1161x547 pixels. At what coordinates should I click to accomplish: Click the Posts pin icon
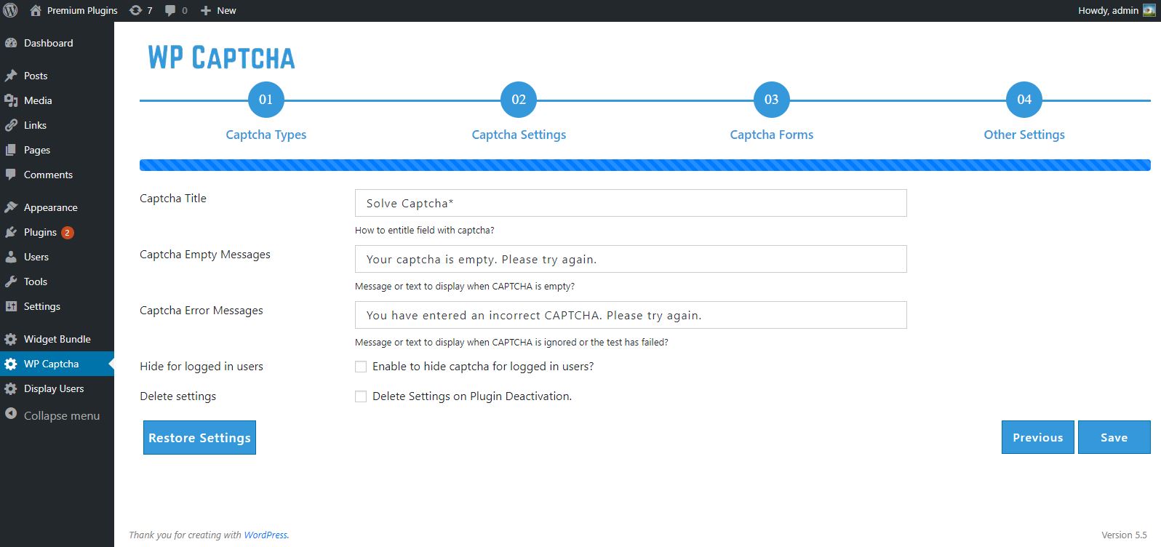[11, 76]
